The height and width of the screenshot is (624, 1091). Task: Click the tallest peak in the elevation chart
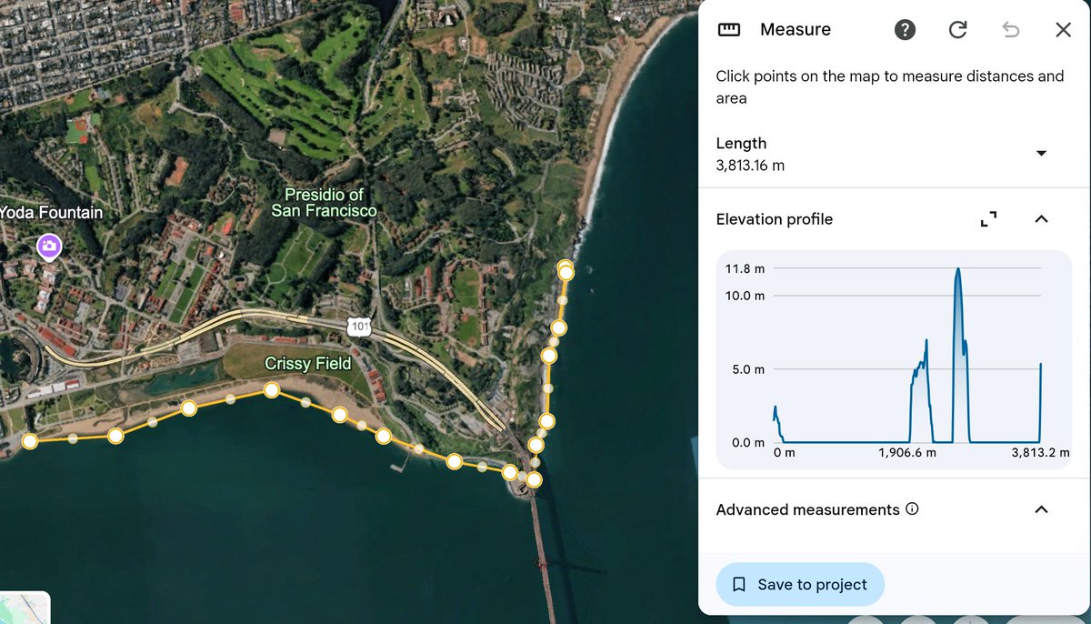pyautogui.click(x=957, y=270)
